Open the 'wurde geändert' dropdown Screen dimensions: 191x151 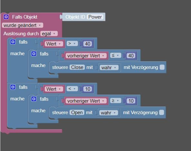tap(23, 25)
